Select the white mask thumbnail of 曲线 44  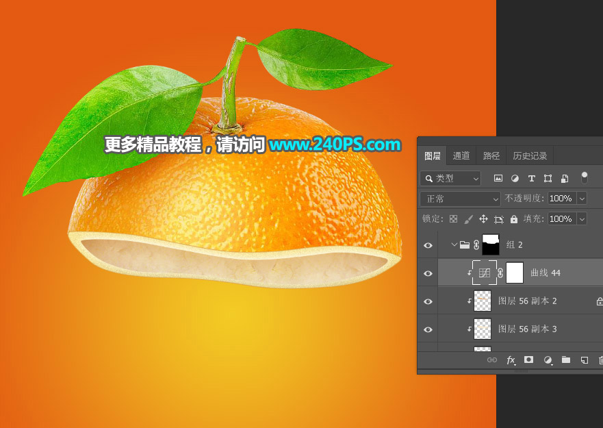click(x=515, y=273)
